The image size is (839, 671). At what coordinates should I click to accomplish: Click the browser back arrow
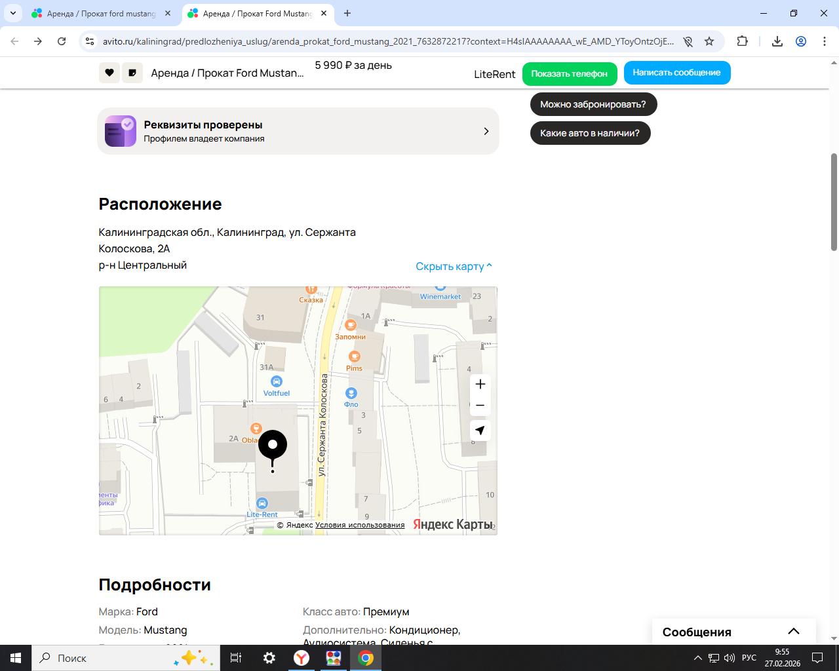click(x=14, y=41)
